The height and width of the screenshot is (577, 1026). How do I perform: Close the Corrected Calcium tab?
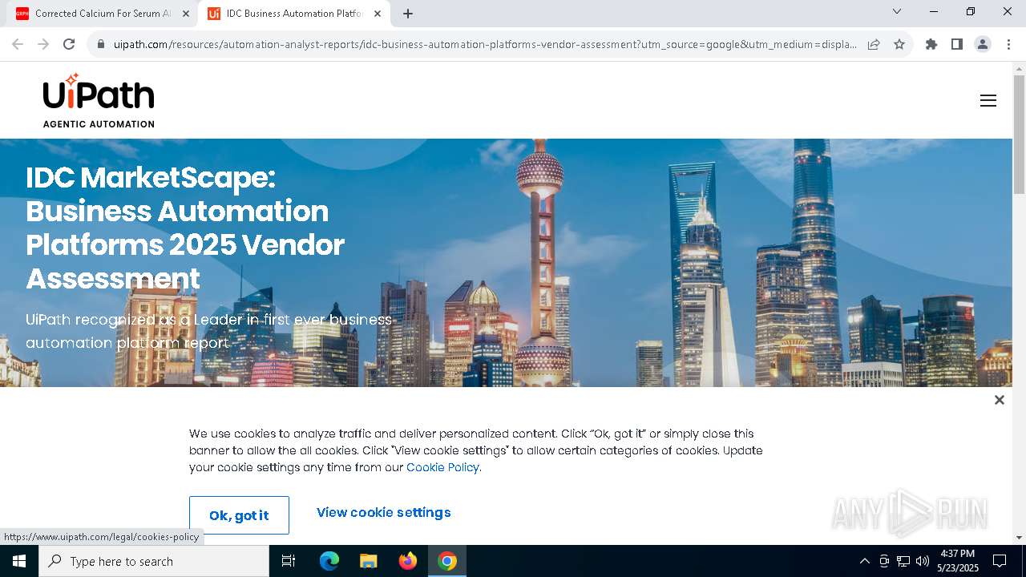tap(186, 14)
